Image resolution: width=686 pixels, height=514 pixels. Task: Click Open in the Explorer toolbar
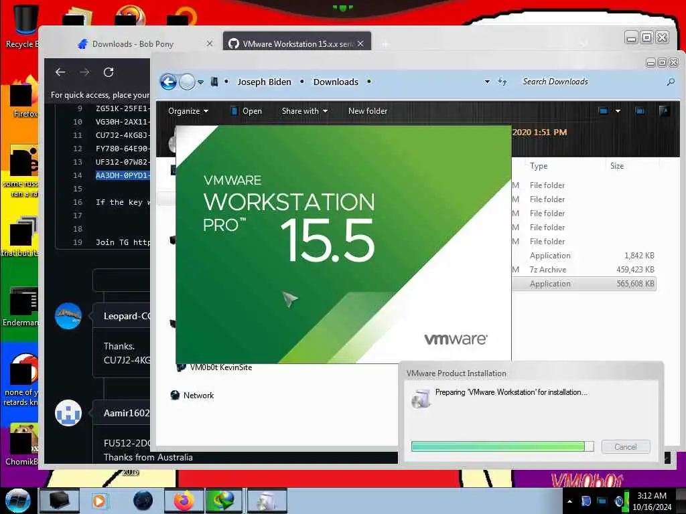coord(247,111)
